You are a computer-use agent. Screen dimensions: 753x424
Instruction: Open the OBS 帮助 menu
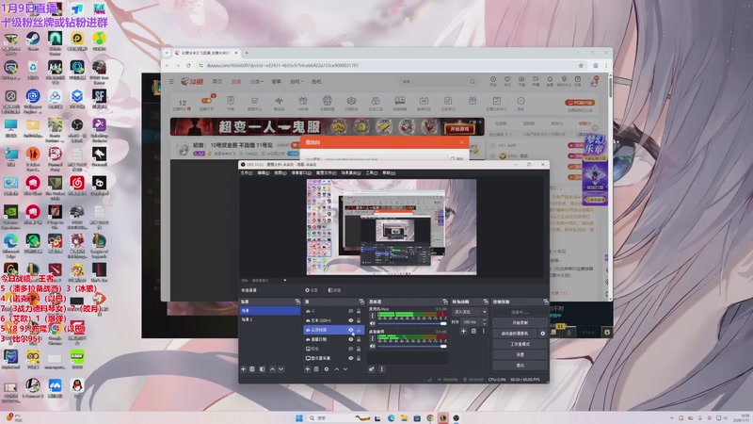coord(389,172)
